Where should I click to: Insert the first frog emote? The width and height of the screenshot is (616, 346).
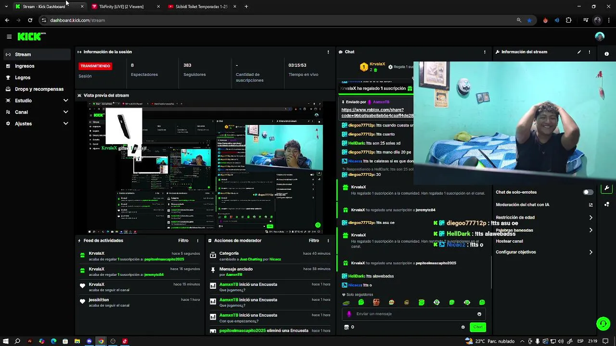pos(346,302)
